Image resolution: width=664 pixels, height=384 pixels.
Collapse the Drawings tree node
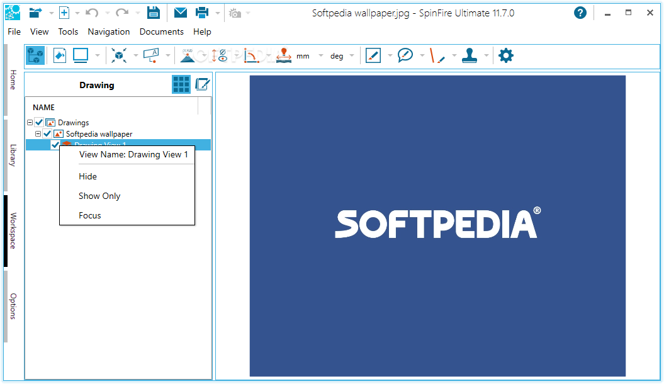click(30, 122)
